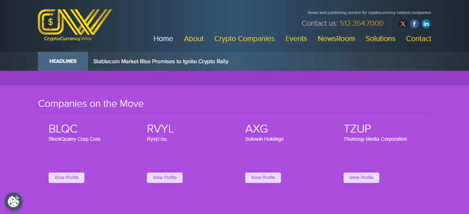This screenshot has height=214, width=469.
Task: Open the About menu item
Action: pyautogui.click(x=194, y=39)
